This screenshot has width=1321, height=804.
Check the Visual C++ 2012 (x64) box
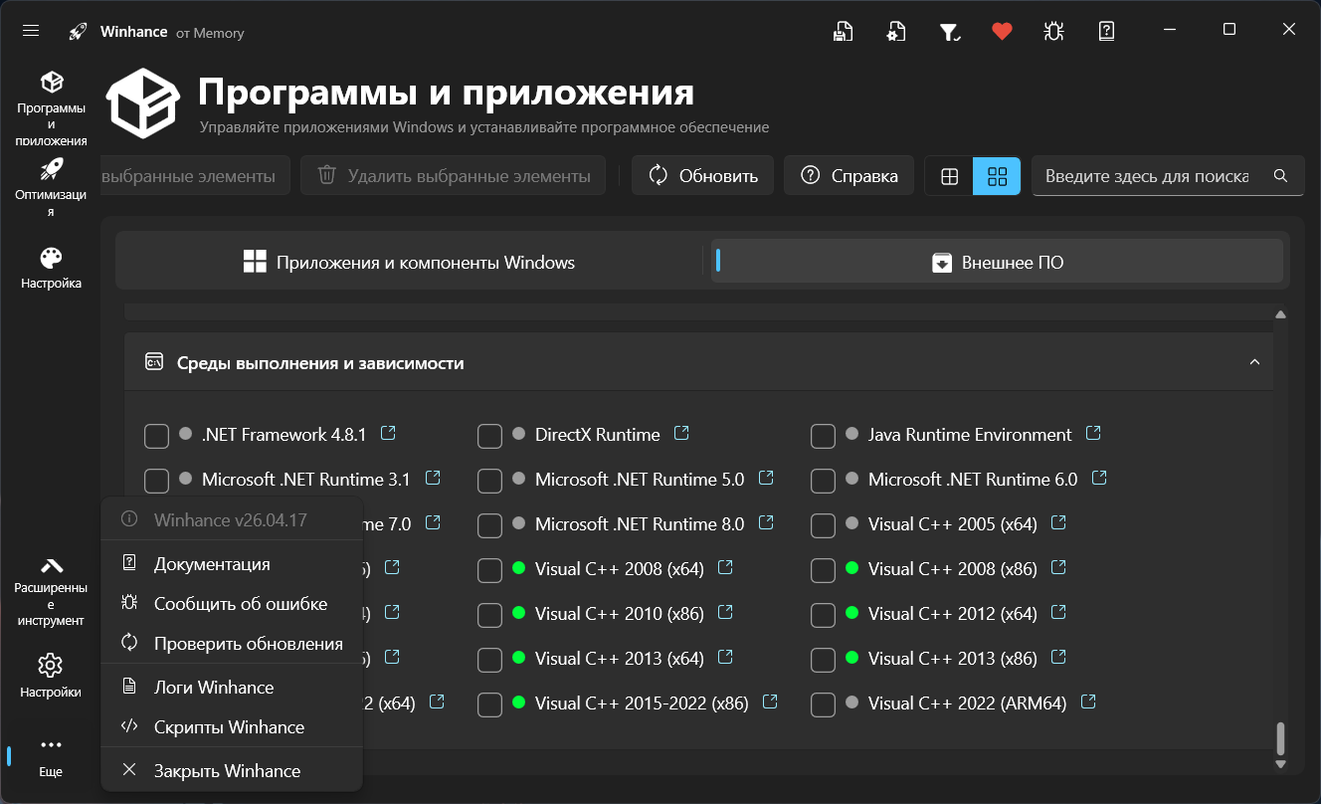(823, 615)
